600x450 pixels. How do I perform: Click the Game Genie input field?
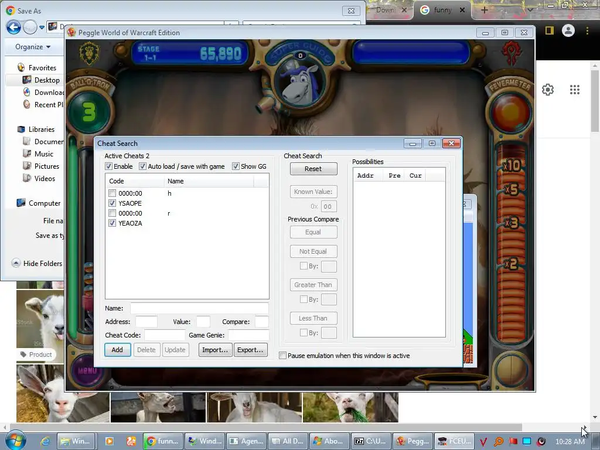coord(248,335)
